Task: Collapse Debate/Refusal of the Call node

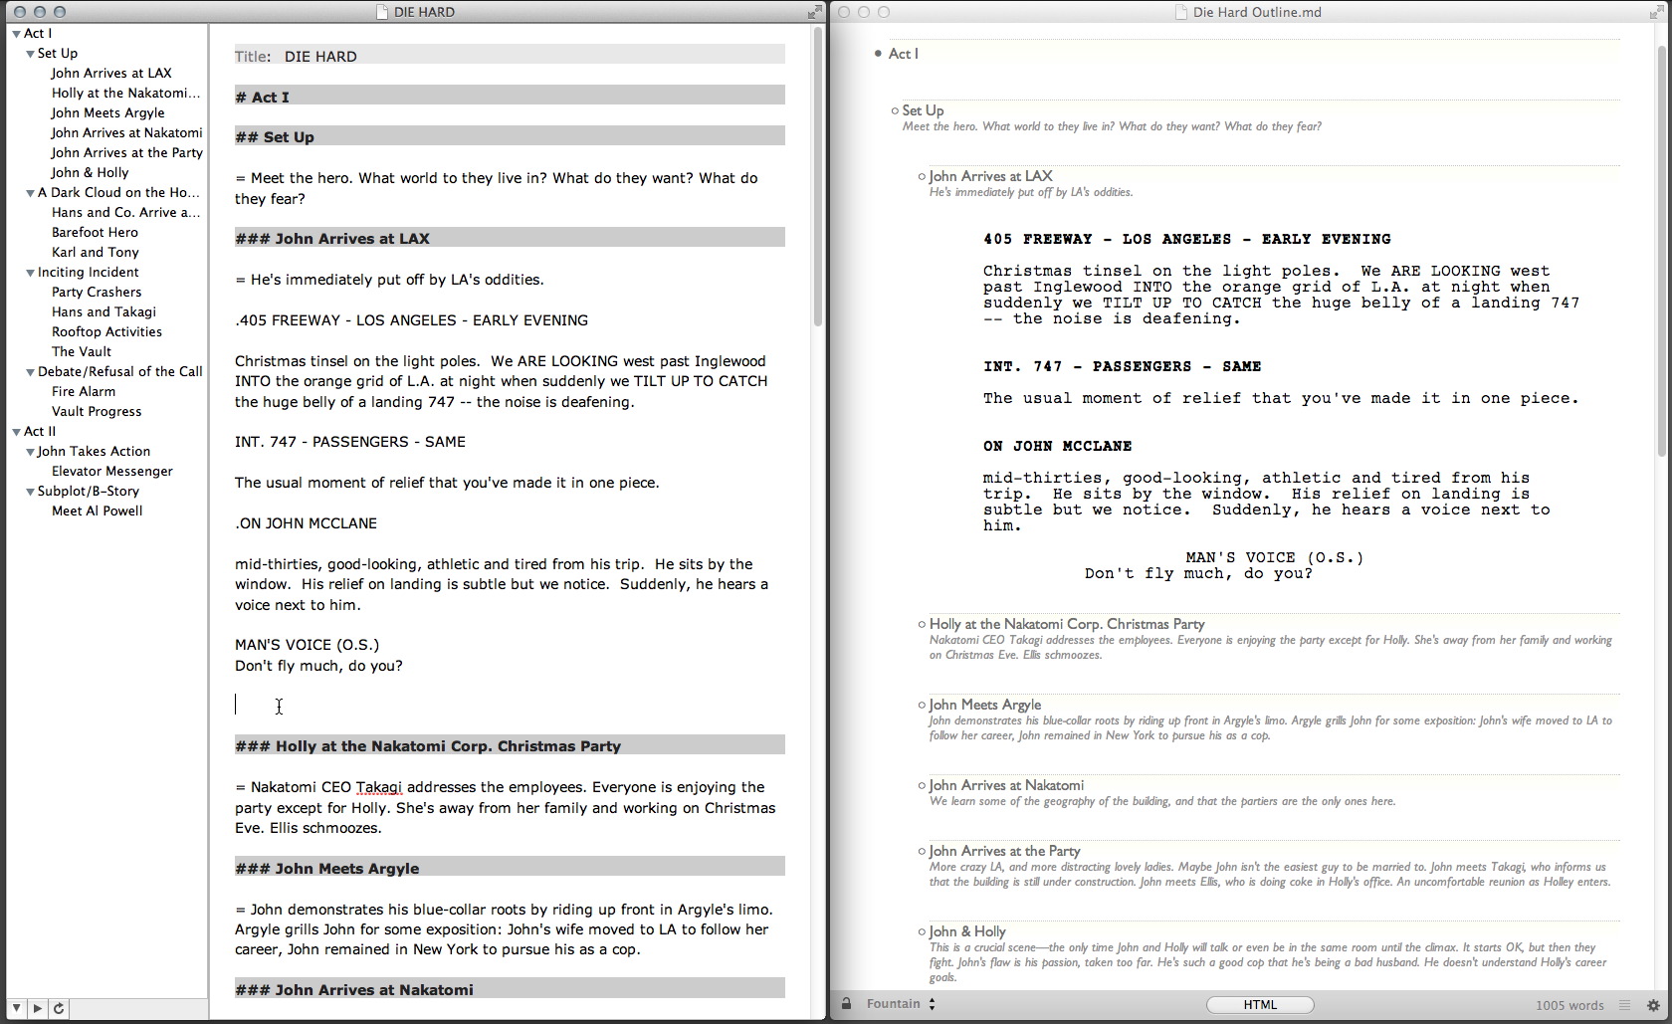Action: (30, 372)
